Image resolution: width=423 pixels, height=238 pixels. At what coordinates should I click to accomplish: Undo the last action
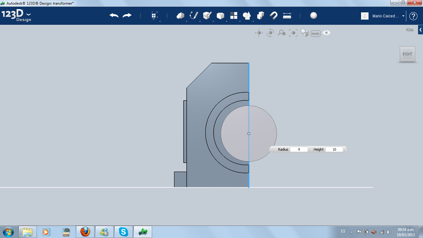pyautogui.click(x=114, y=15)
